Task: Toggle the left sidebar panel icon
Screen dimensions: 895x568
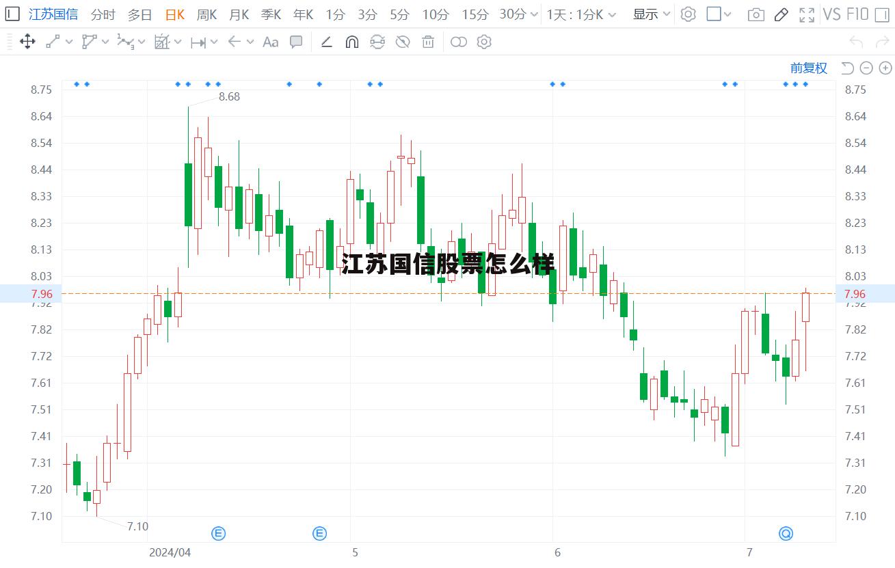Action: (x=12, y=14)
